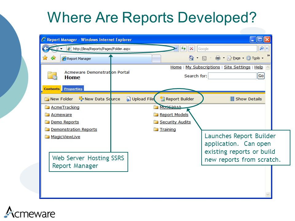Image resolution: width=295 pixels, height=221 pixels.
Task: Click Show Details in the toolbar
Action: pyautogui.click(x=246, y=99)
